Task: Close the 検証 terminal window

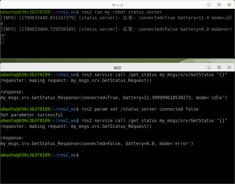Action: click(x=229, y=67)
